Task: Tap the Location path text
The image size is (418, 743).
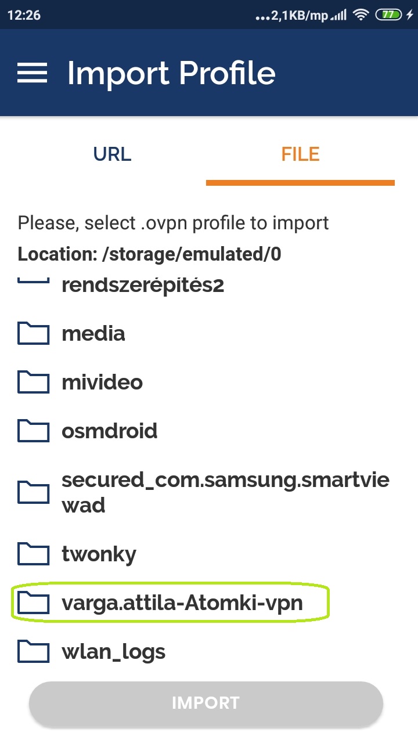Action: pos(149,254)
